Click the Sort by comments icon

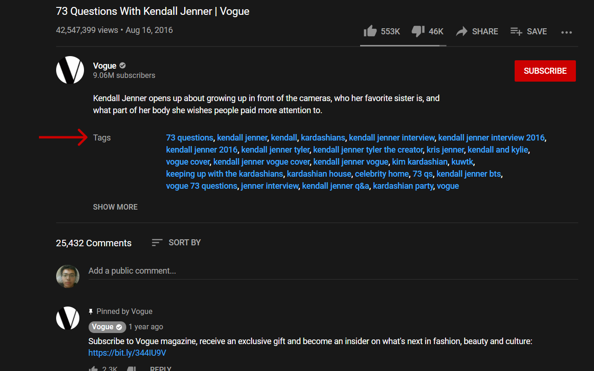point(156,242)
